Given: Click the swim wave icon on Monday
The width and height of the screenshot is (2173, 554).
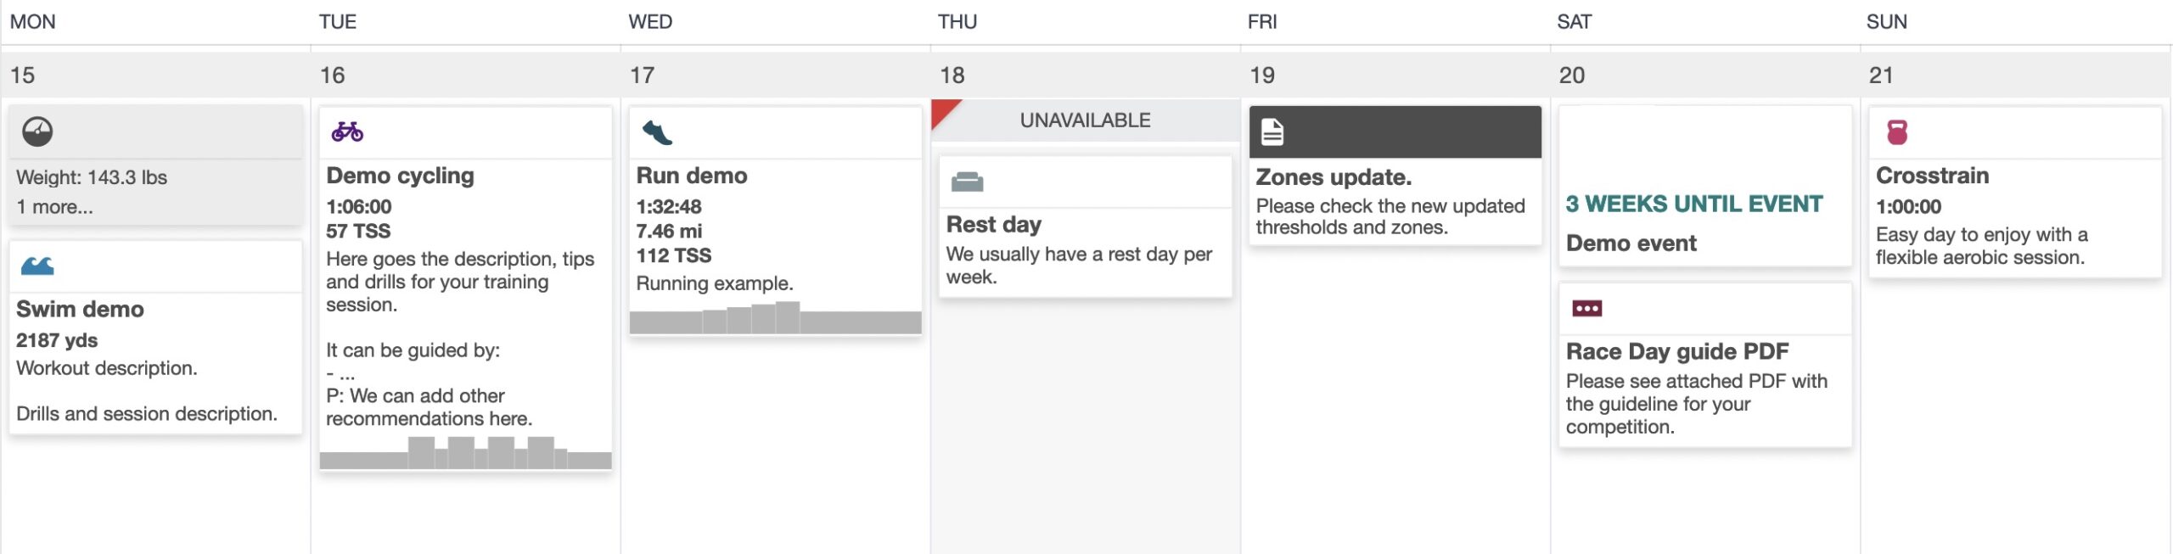Looking at the screenshot, I should point(37,266).
